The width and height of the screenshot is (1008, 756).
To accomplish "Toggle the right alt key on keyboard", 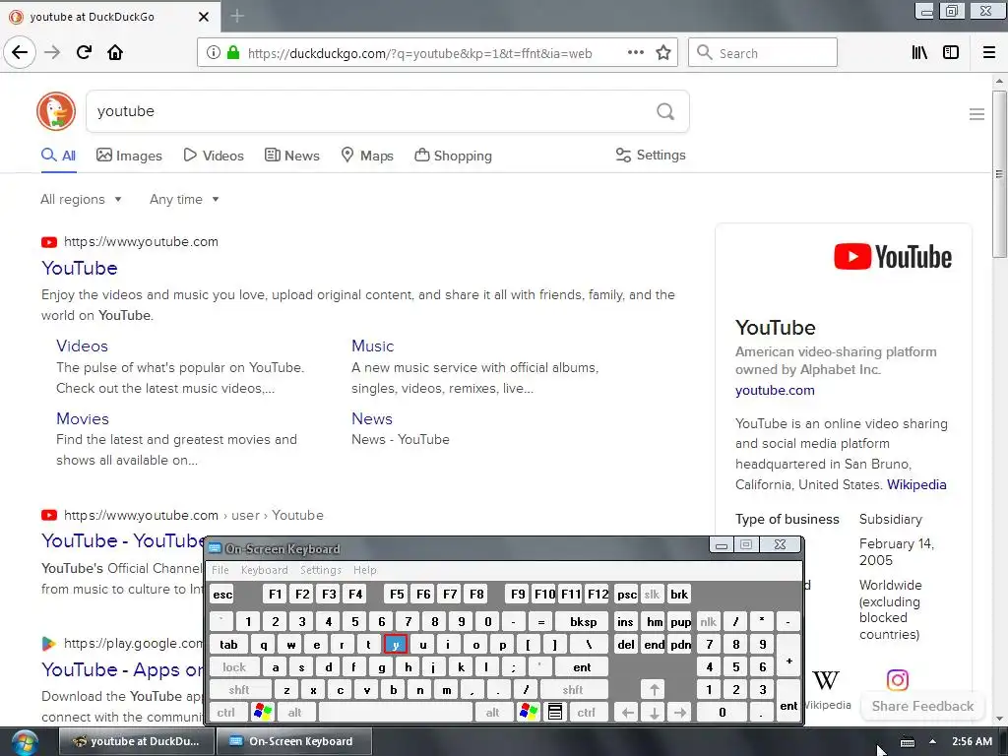I will click(x=492, y=713).
